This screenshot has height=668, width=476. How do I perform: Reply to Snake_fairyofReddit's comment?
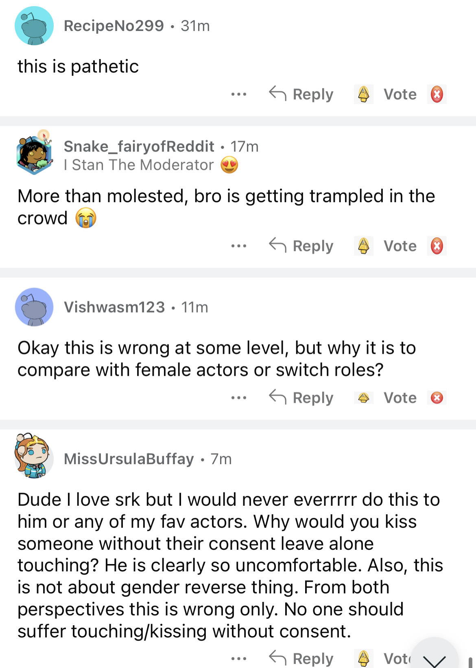[301, 246]
